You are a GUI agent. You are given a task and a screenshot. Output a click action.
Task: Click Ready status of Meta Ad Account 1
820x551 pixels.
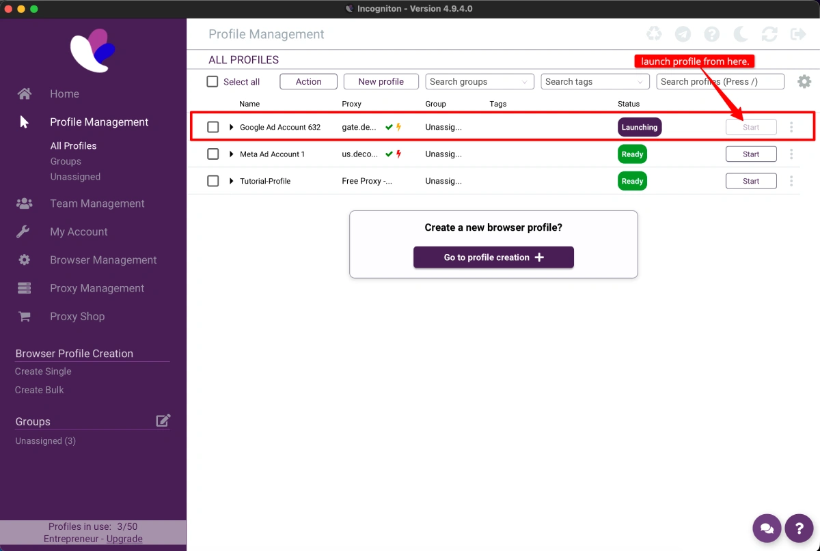(632, 154)
